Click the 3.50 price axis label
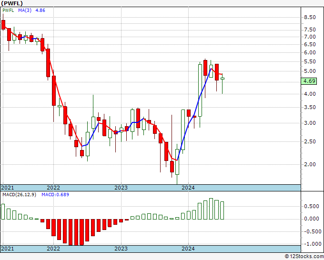The height and width of the screenshot is (260, 324). 310,108
